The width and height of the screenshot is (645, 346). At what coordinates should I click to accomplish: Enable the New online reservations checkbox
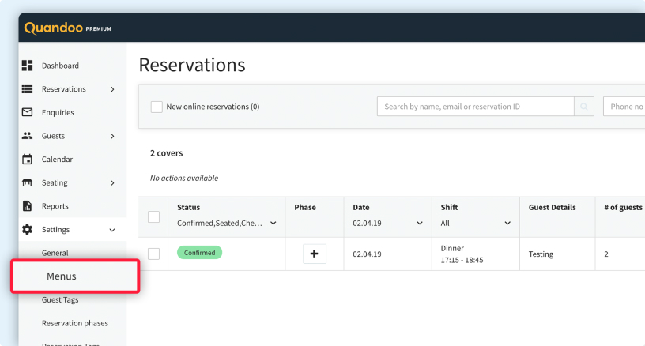click(x=157, y=107)
